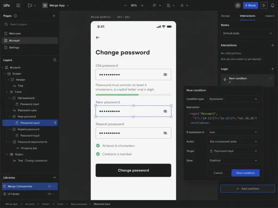Select the Progress bar layer
Viewport: 278px width, 208px height.
(29, 148)
